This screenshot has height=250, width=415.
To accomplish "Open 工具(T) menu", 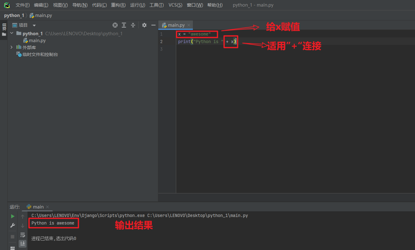I will pyautogui.click(x=157, y=5).
